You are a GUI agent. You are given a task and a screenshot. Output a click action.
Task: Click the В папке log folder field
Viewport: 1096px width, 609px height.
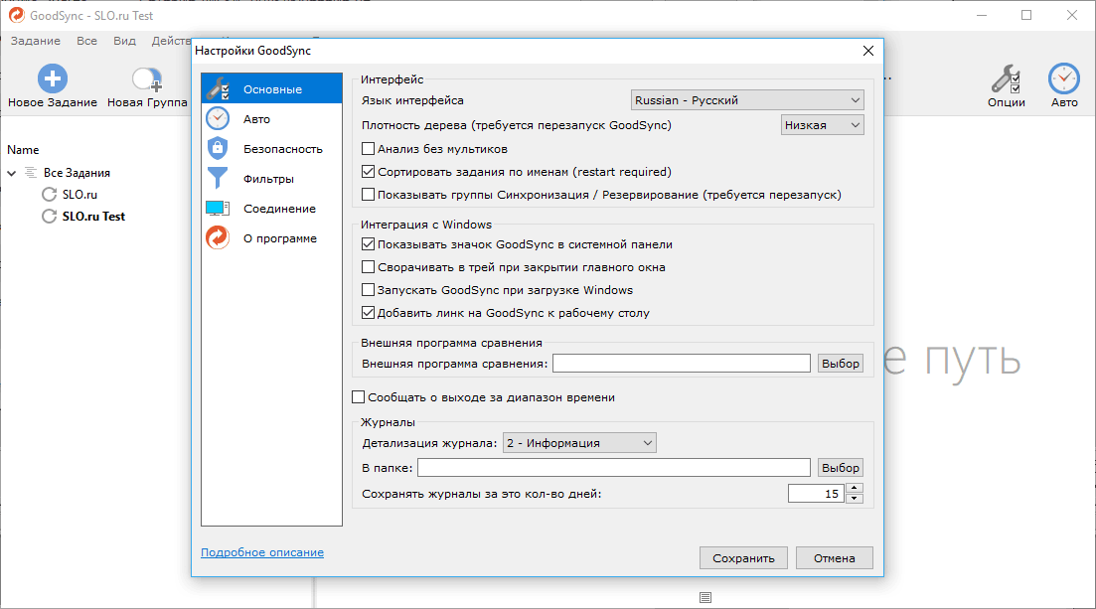(x=614, y=468)
